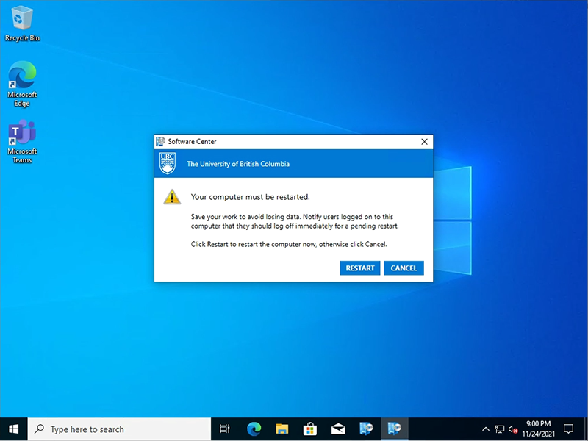This screenshot has height=441, width=588.
Task: Click the muted volume tray icon
Action: tap(513, 429)
